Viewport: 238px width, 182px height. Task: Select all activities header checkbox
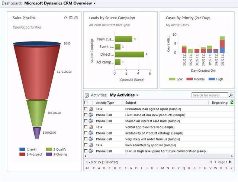click(x=86, y=103)
